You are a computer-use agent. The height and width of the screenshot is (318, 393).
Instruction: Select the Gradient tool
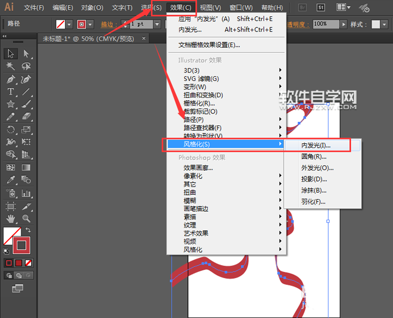[26, 167]
